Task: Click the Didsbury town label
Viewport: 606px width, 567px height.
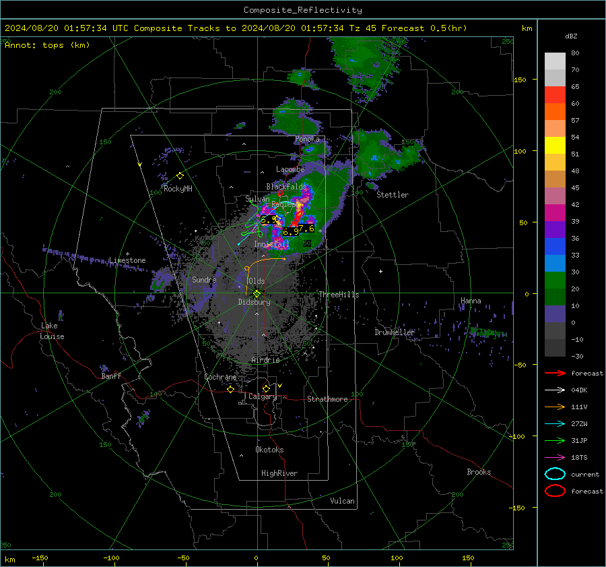Action: coord(254,302)
